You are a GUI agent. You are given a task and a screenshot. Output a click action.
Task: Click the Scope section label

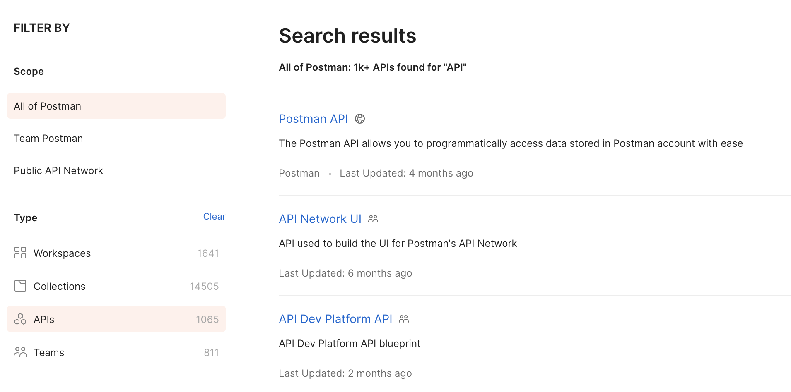[x=29, y=71]
